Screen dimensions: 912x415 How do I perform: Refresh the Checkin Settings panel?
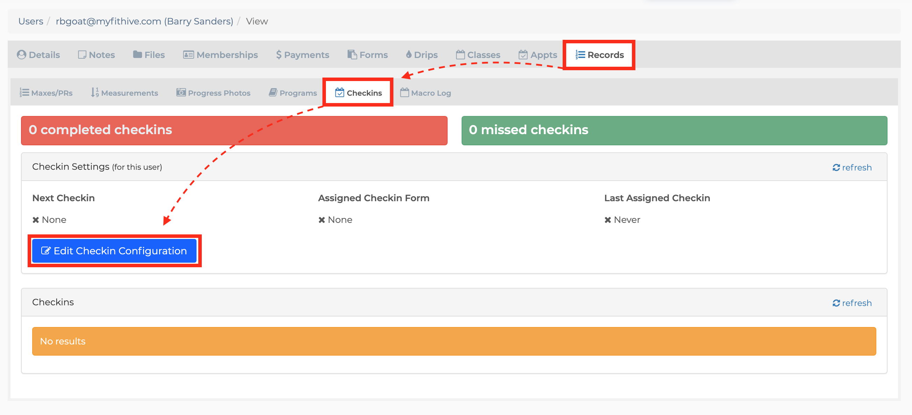pos(852,167)
